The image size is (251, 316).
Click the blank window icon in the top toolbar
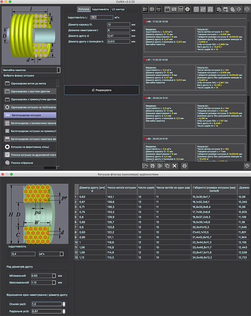pos(167,9)
